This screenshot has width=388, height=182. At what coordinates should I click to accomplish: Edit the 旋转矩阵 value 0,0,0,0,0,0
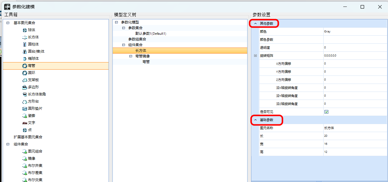[355, 55]
